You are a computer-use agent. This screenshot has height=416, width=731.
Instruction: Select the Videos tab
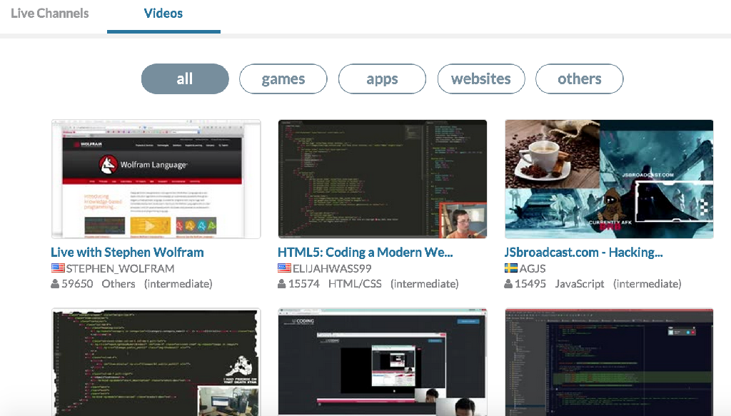point(163,14)
